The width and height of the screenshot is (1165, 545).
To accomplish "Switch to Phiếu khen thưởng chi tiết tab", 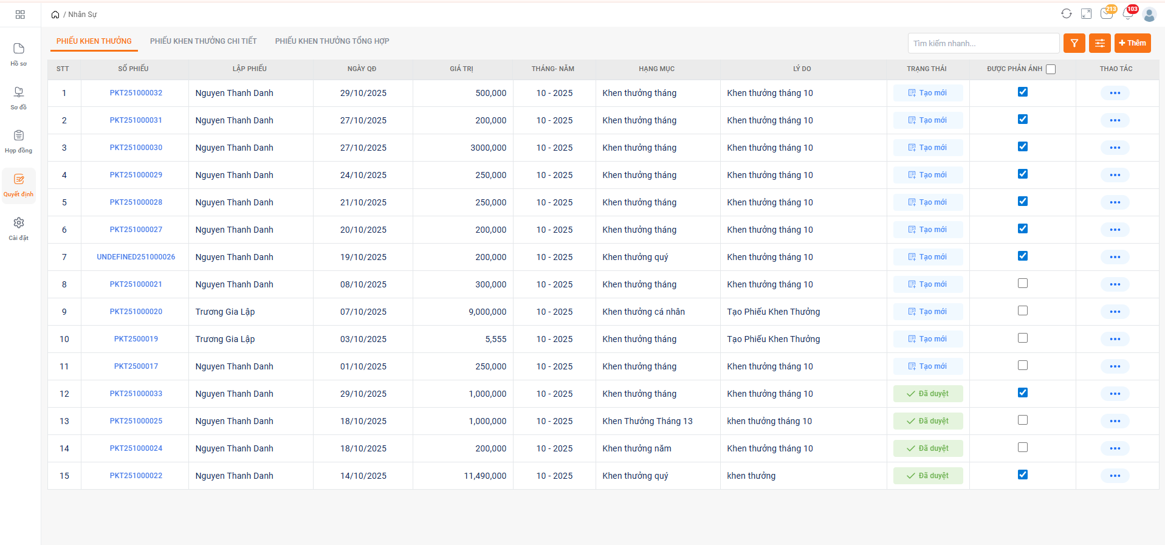I will click(203, 41).
